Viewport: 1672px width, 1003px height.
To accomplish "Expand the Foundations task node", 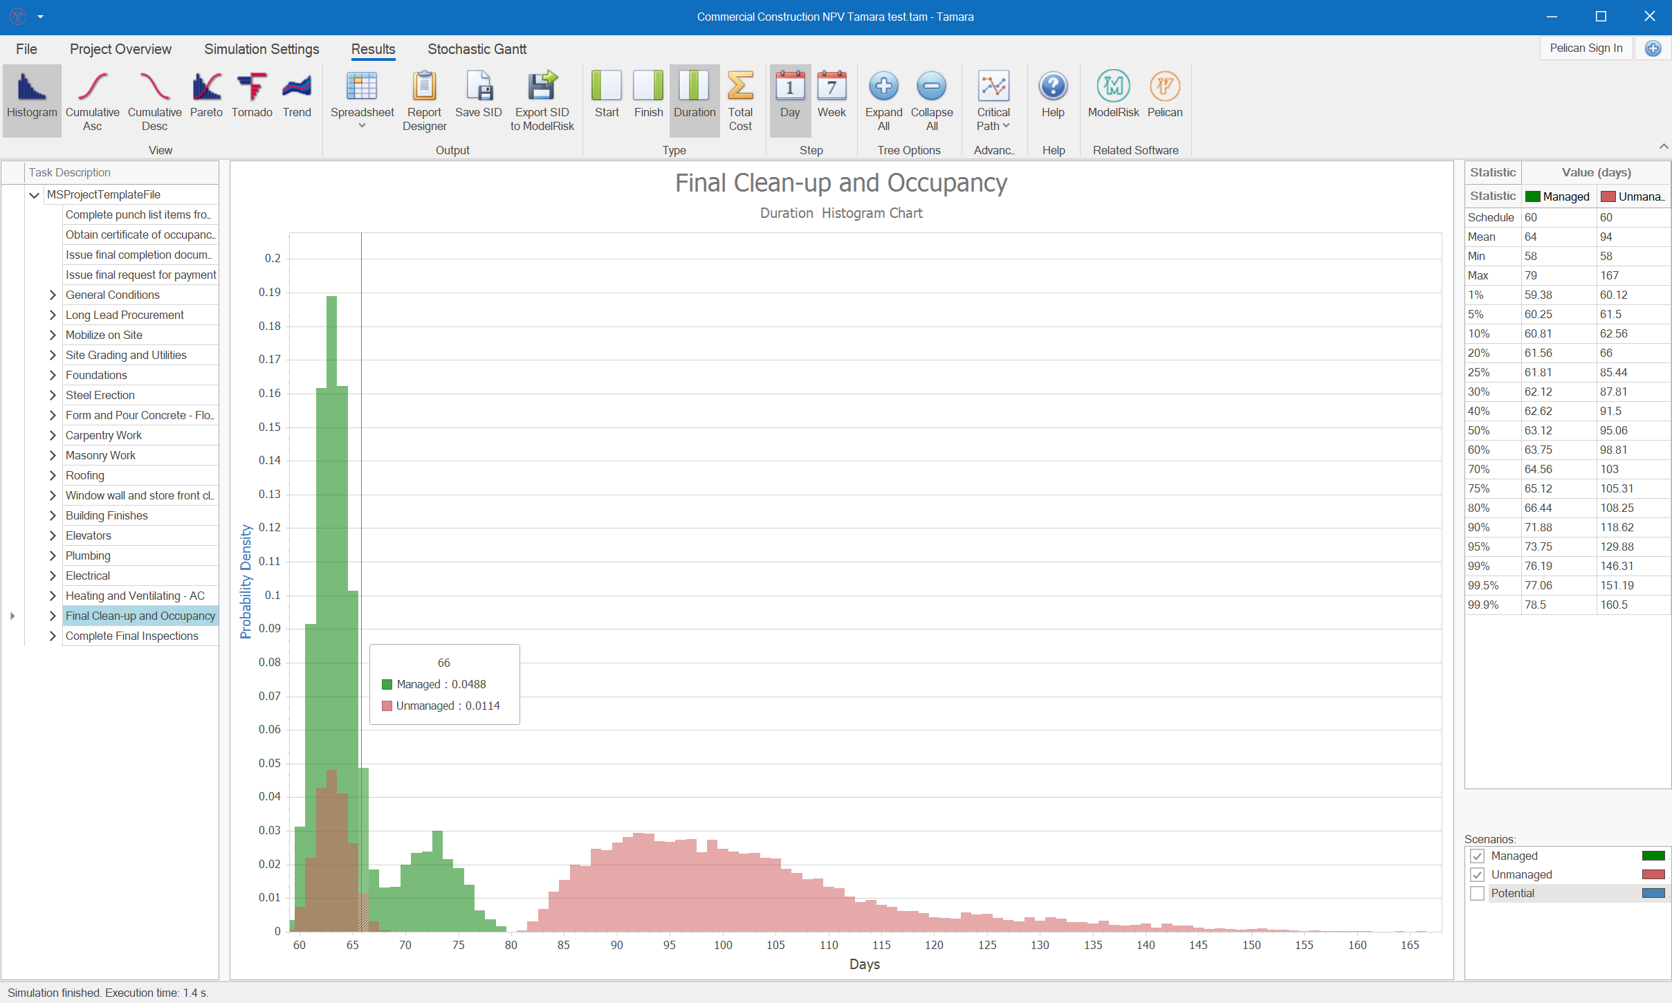I will pyautogui.click(x=53, y=375).
